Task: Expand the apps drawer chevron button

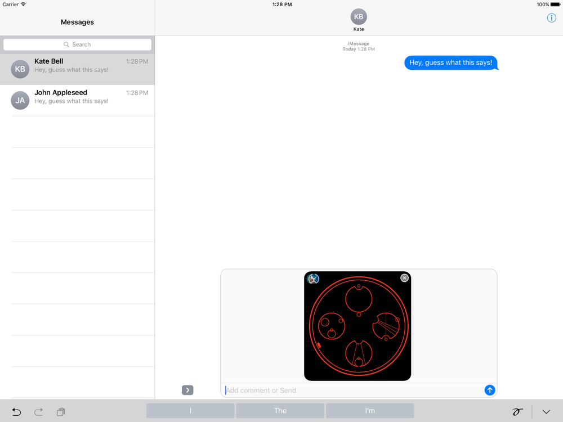Action: pyautogui.click(x=187, y=390)
